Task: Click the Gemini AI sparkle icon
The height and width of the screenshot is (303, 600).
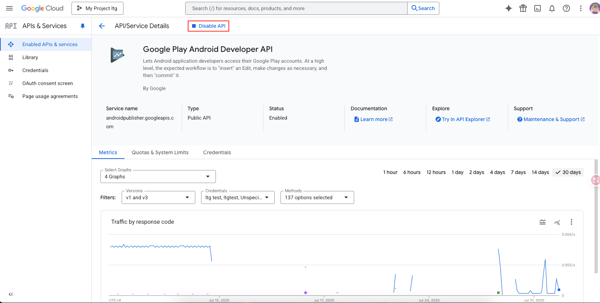Action: point(508,8)
